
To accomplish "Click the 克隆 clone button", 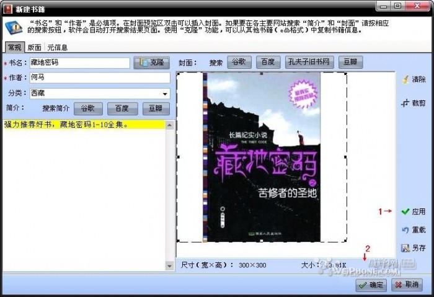I will pyautogui.click(x=151, y=63).
